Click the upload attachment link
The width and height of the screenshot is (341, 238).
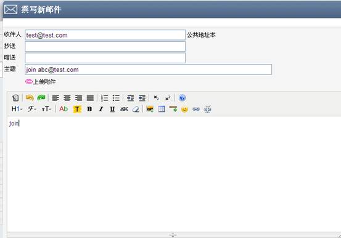tap(41, 82)
